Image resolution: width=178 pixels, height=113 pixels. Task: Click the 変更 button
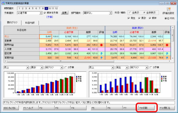(x=64, y=13)
